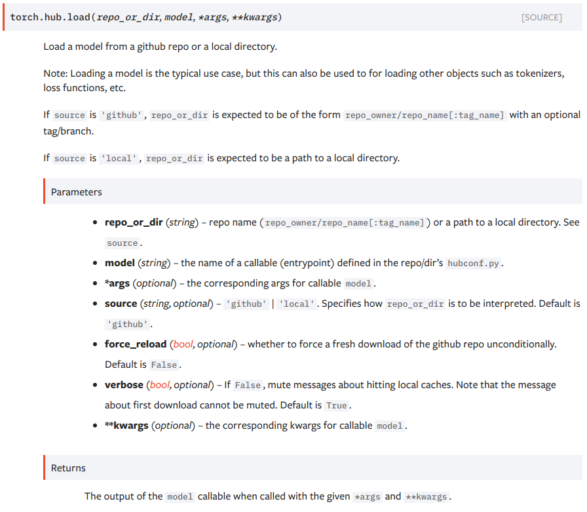Click 'model' code literal in the *args bullet
The image size is (587, 512).
pos(358,283)
